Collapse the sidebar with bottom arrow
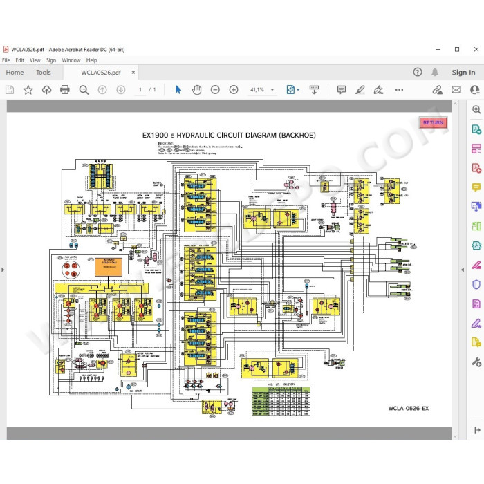Viewport: 484px width, 484px height. click(x=477, y=429)
